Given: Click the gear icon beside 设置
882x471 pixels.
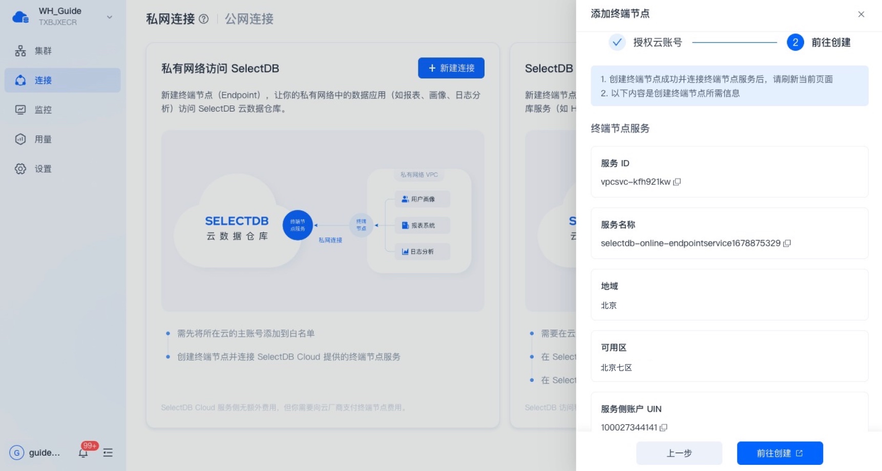Looking at the screenshot, I should [x=20, y=169].
